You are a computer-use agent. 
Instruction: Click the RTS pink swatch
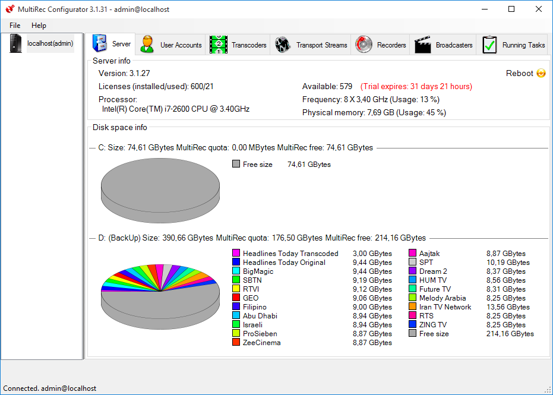pos(413,315)
